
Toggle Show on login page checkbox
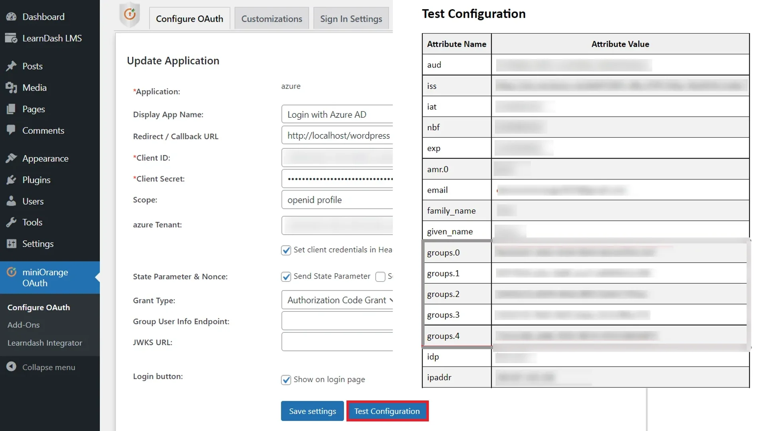(x=286, y=379)
